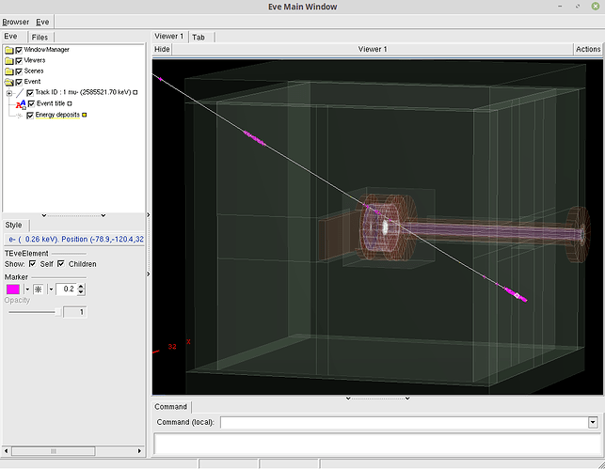Switch to the tab labeled Tab

pyautogui.click(x=199, y=38)
